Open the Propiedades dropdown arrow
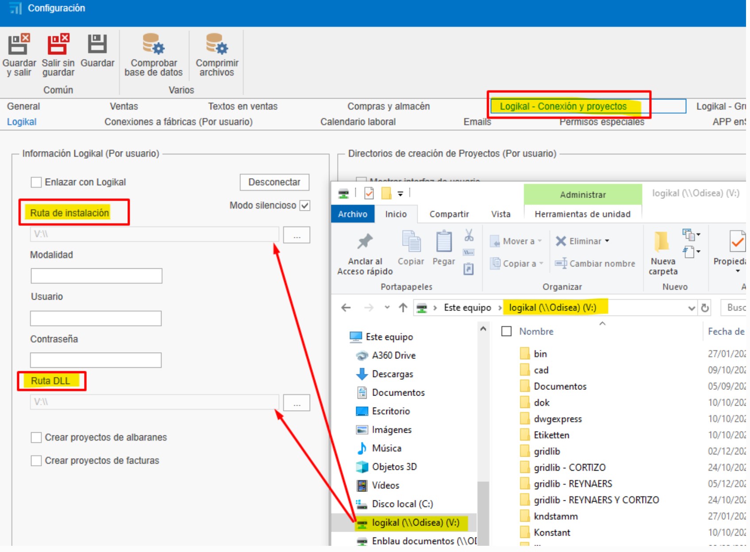 pyautogui.click(x=738, y=272)
